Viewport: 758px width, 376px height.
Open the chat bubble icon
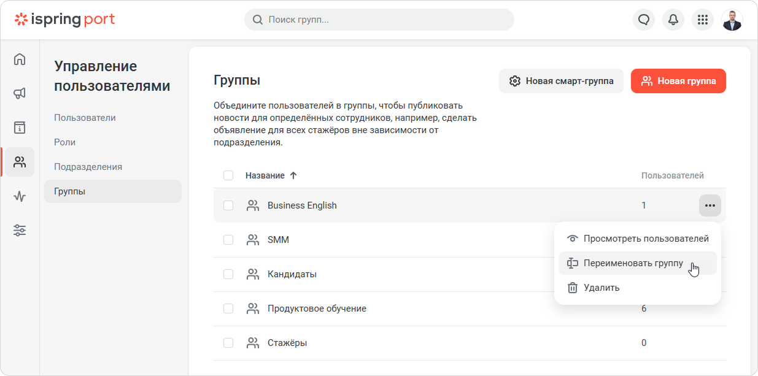pos(644,20)
